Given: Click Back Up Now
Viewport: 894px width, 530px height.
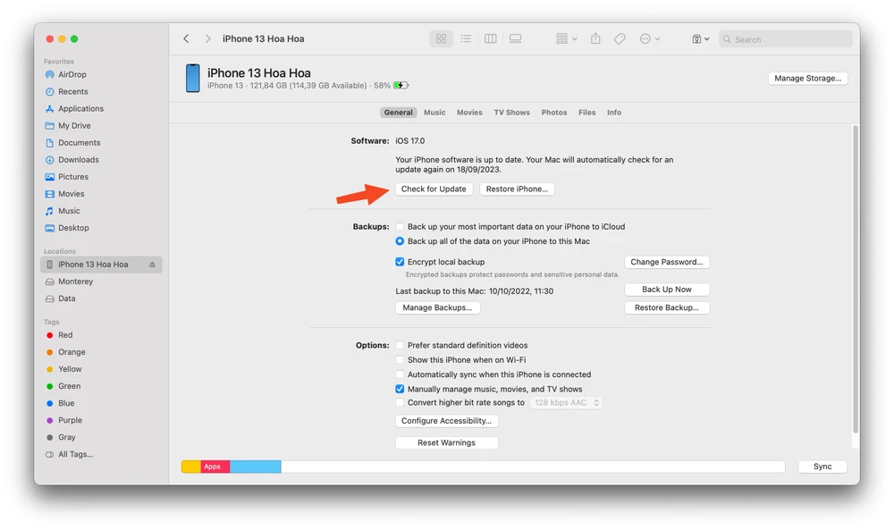Looking at the screenshot, I should point(666,290).
